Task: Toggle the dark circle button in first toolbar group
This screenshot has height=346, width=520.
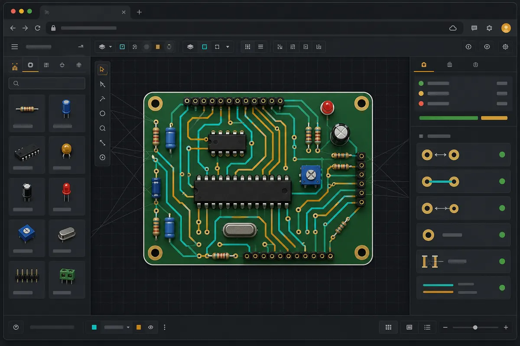Action: coord(146,47)
